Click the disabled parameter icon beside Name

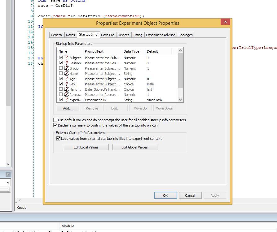coord(66,73)
